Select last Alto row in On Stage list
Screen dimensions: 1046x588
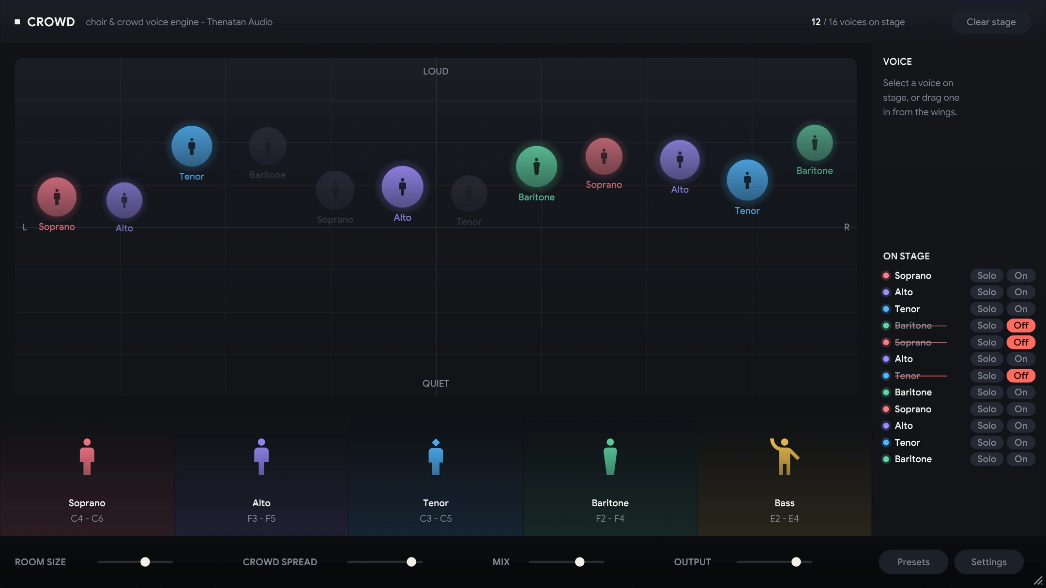(958, 425)
